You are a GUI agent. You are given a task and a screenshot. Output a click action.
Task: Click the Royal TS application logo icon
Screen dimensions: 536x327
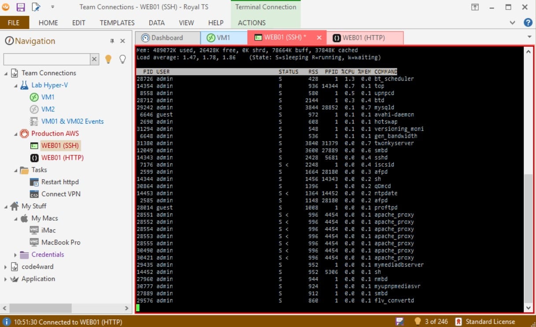tap(6, 7)
